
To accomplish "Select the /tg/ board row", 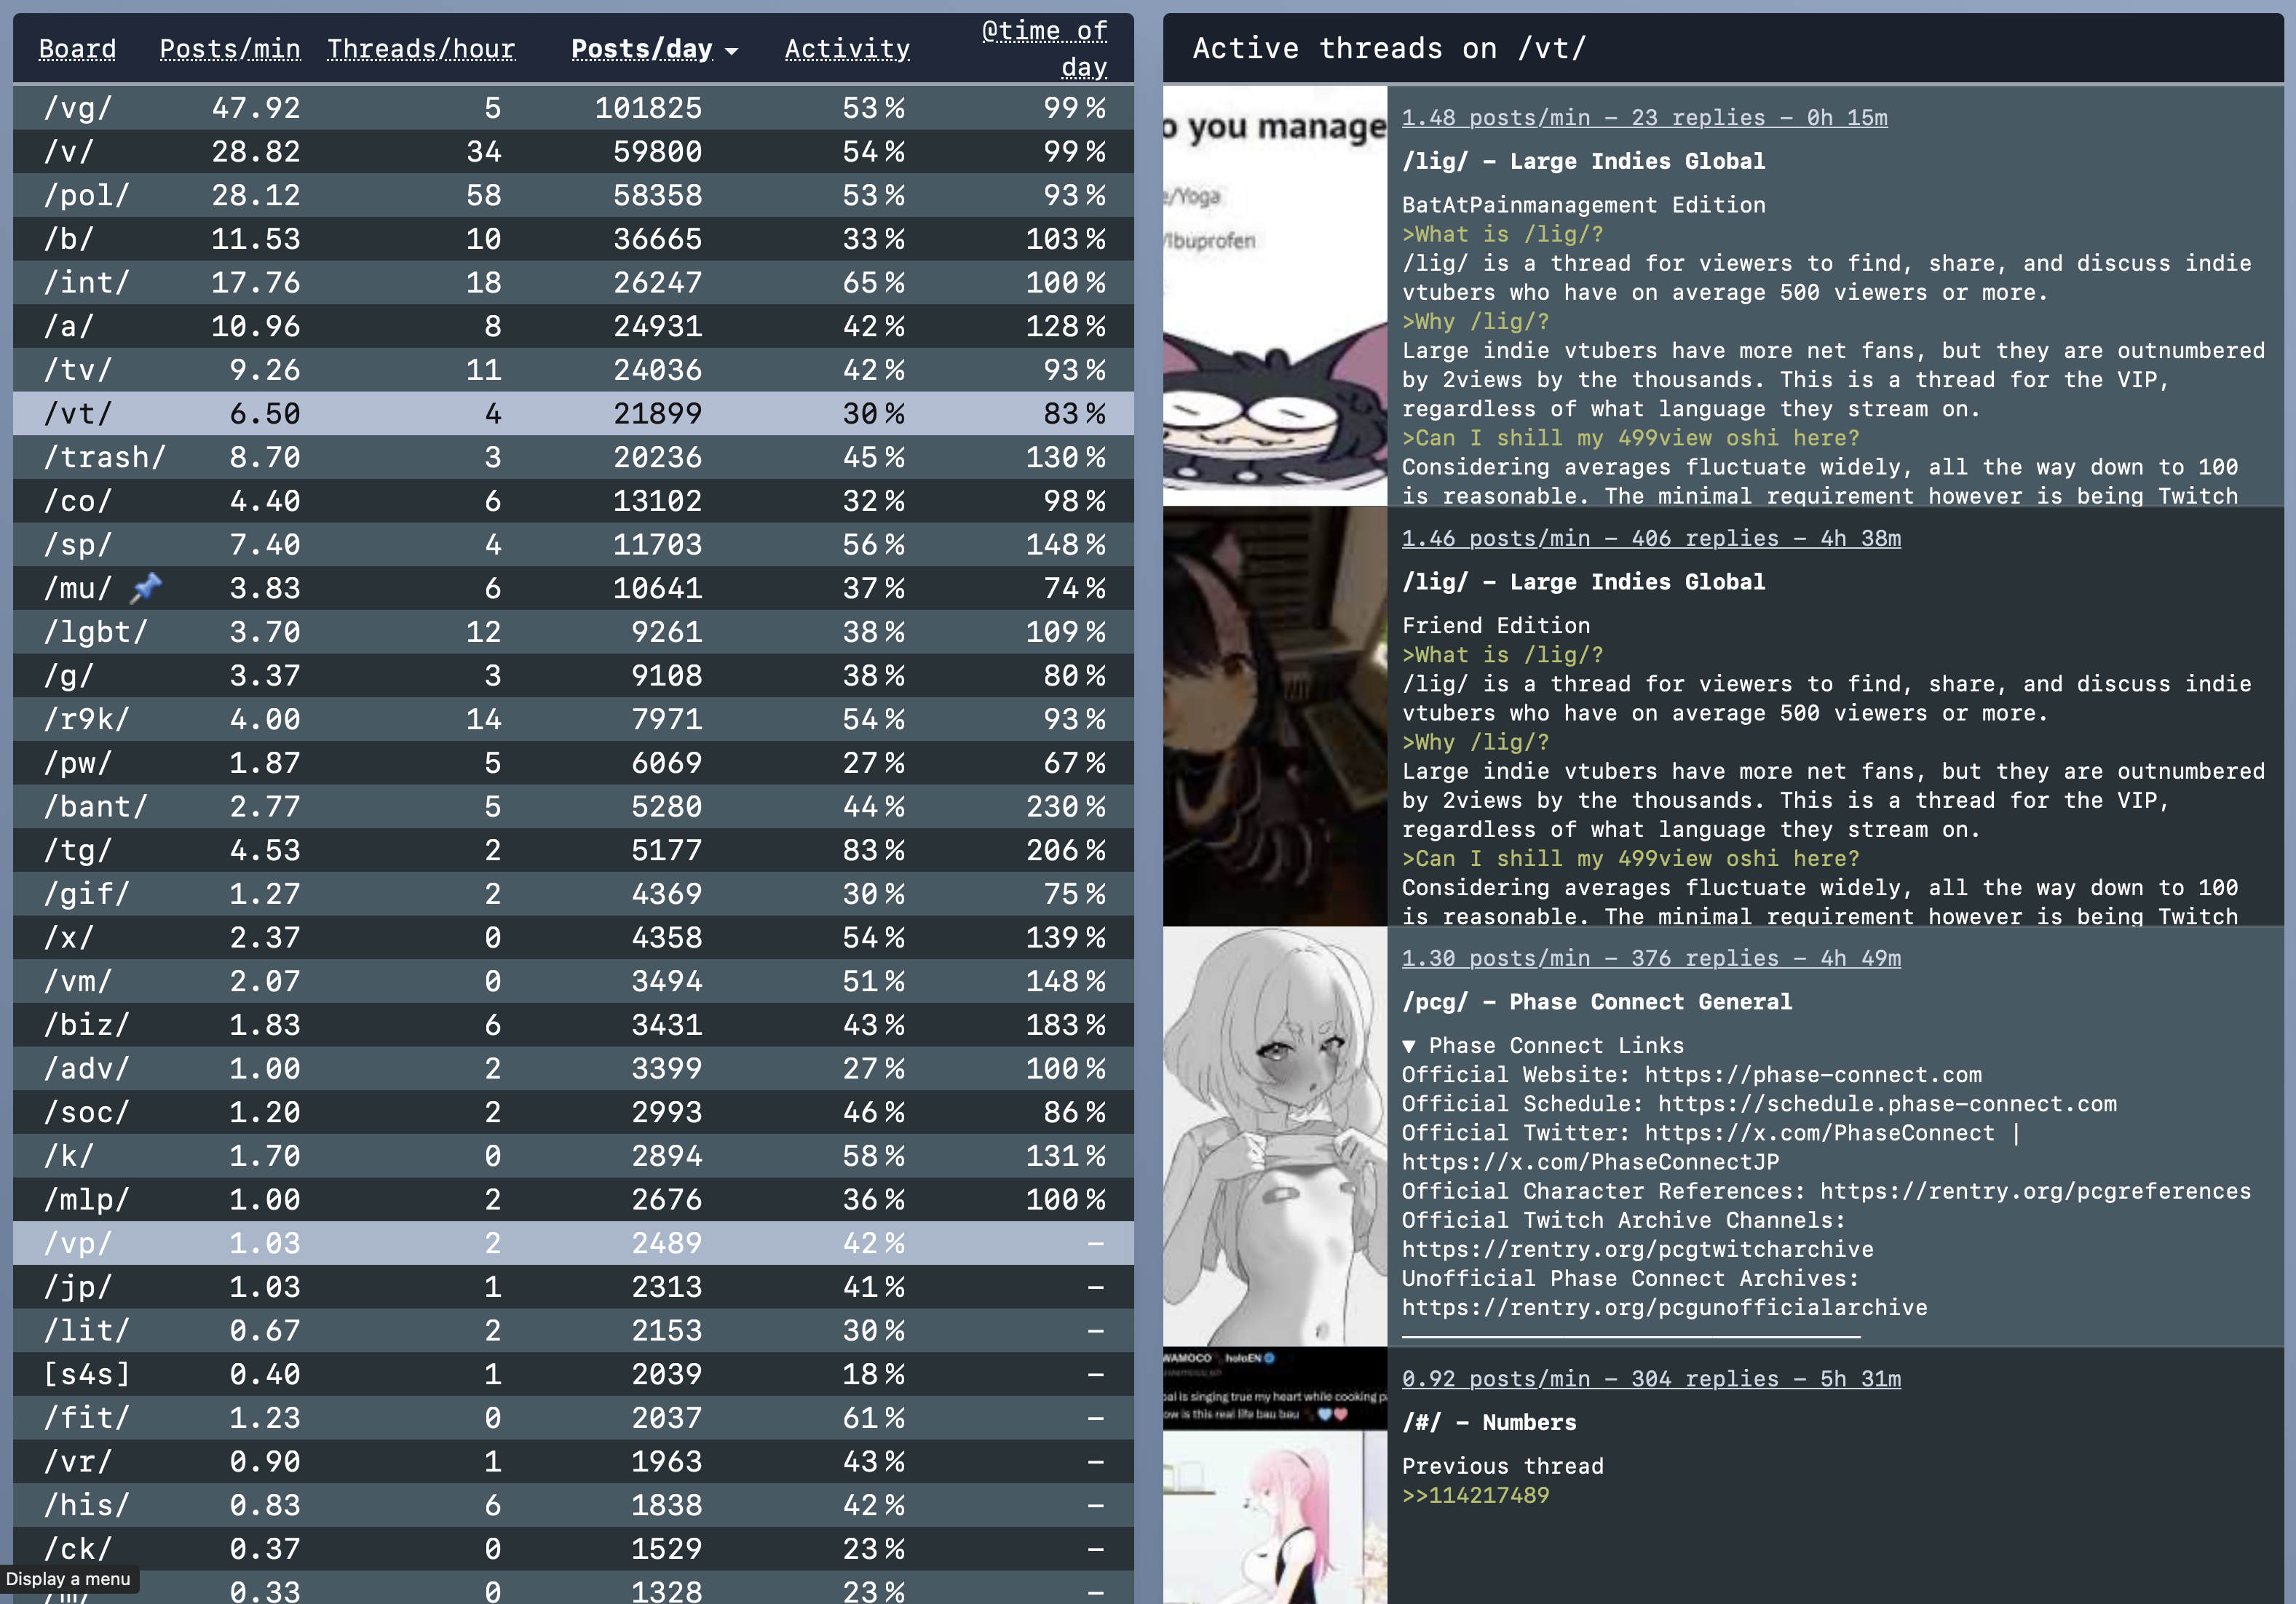I will coord(573,850).
